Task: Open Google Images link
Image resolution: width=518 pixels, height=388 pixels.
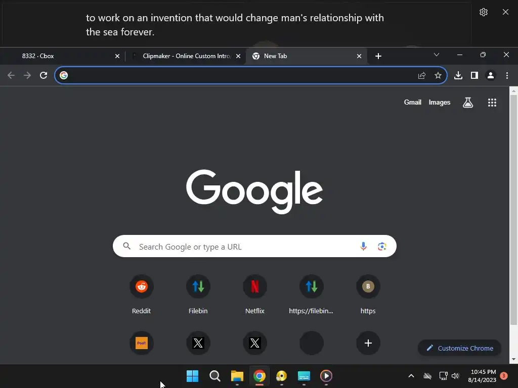Action: (440, 102)
